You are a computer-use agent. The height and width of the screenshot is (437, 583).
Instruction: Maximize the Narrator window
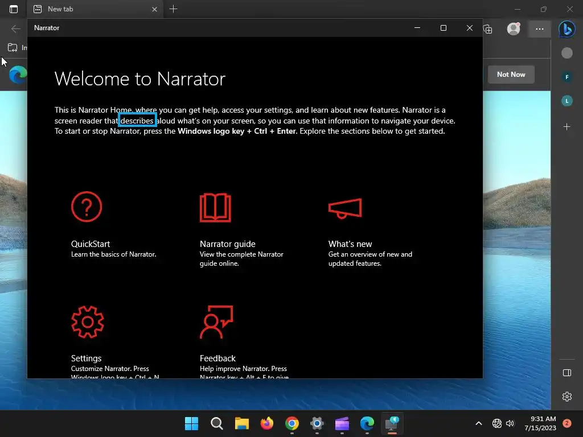click(x=443, y=28)
